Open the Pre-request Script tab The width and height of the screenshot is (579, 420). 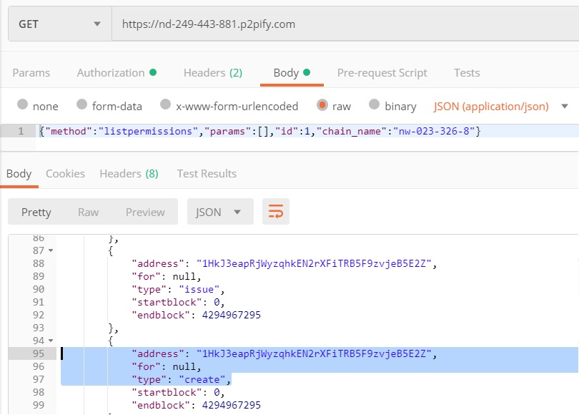[x=382, y=73]
